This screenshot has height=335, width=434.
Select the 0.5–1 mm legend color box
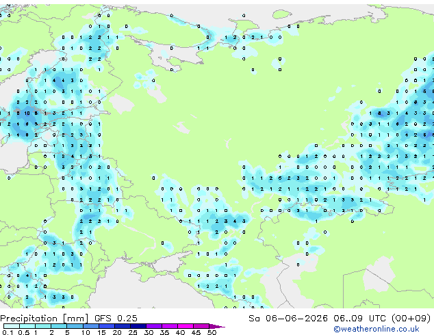click(27, 326)
